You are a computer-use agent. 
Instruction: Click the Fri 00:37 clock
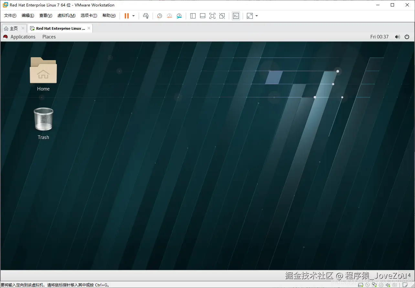click(379, 37)
